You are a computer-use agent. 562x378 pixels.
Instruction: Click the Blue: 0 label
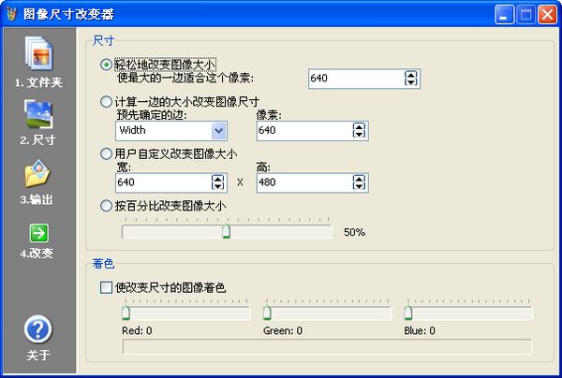pos(420,330)
